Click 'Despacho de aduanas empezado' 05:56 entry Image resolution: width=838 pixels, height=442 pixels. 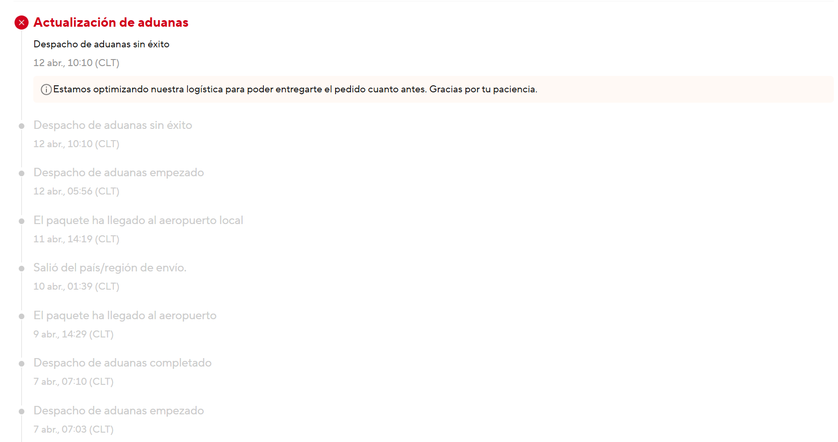119,172
